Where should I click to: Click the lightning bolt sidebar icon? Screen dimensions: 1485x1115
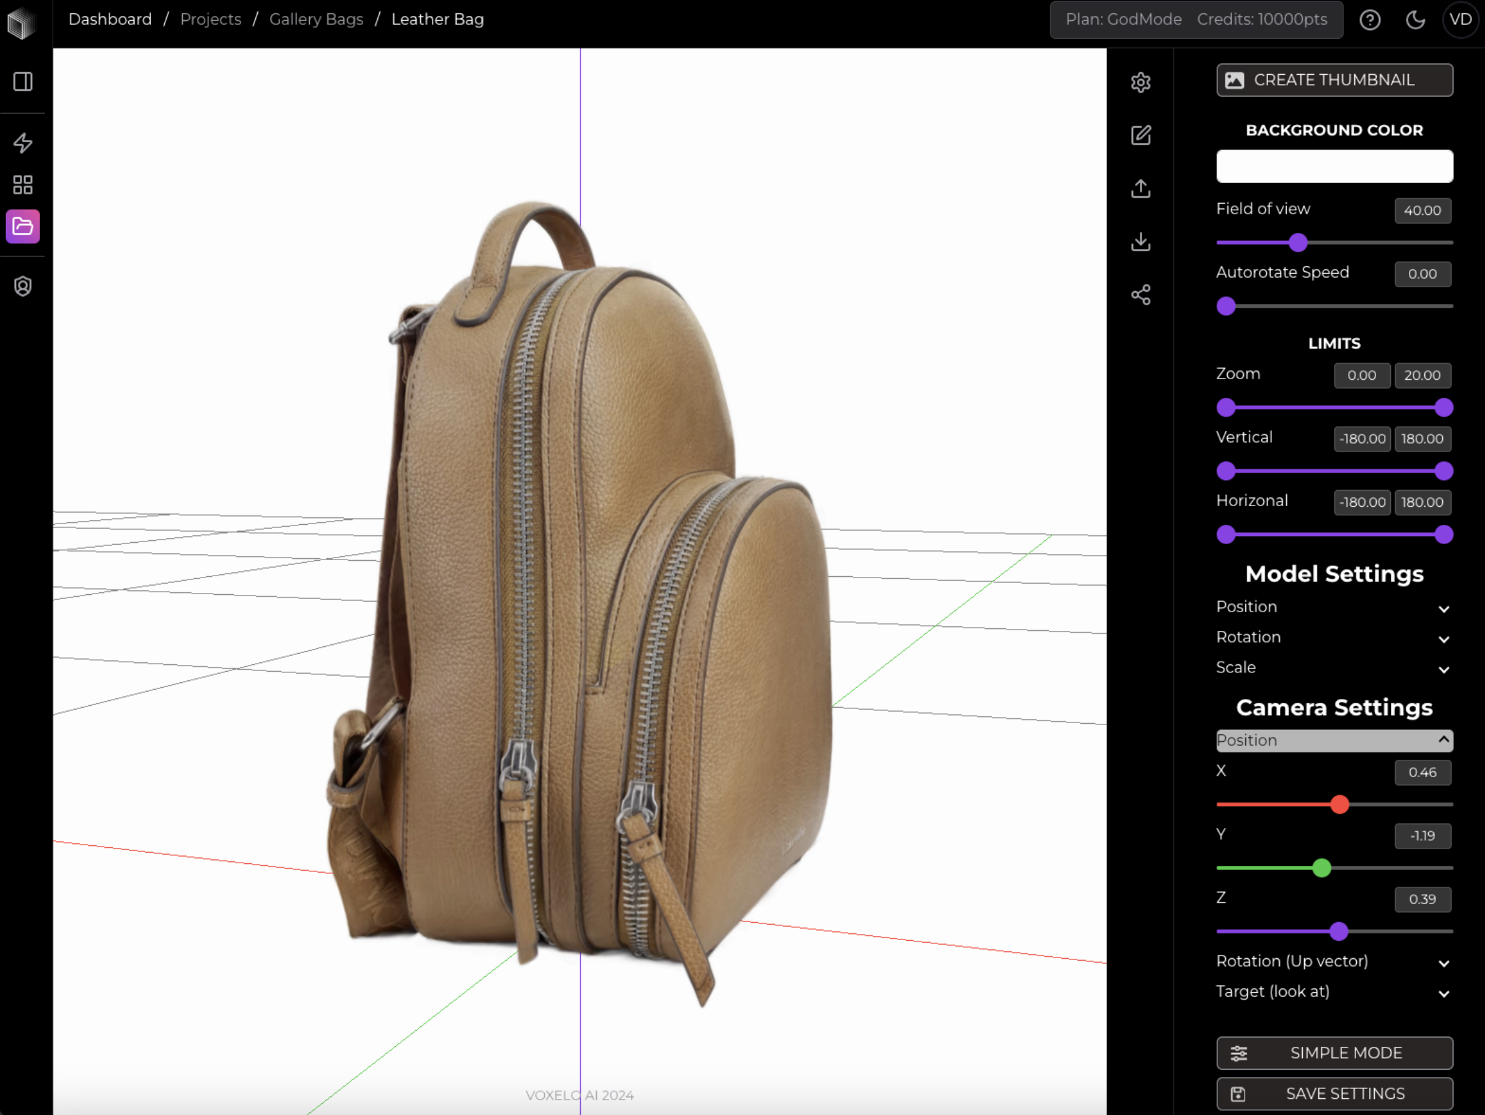point(23,143)
